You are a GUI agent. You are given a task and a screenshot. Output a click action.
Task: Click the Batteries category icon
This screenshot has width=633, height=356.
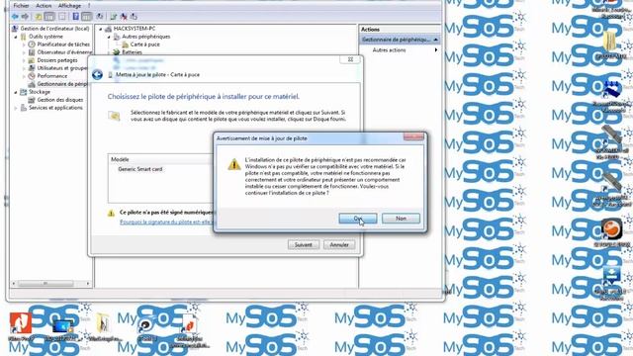coord(117,52)
